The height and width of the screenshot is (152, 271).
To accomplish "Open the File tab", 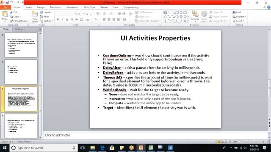I will [x=6, y=7].
